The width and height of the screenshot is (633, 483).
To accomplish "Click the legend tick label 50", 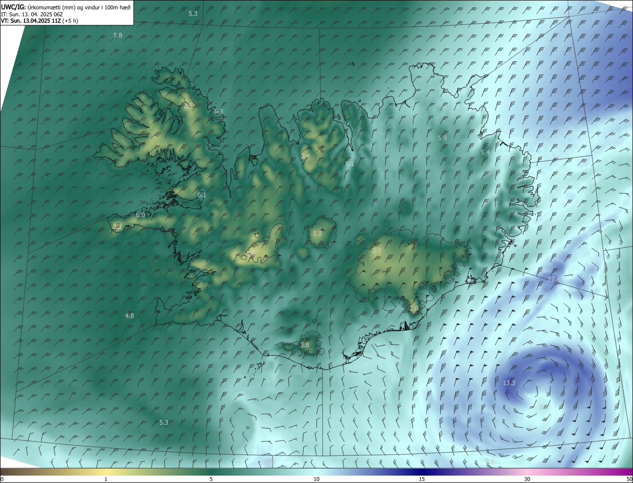I will pyautogui.click(x=629, y=480).
